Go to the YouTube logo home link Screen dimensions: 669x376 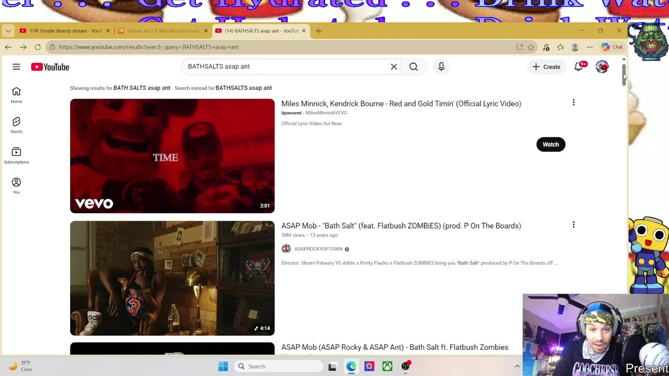(50, 67)
